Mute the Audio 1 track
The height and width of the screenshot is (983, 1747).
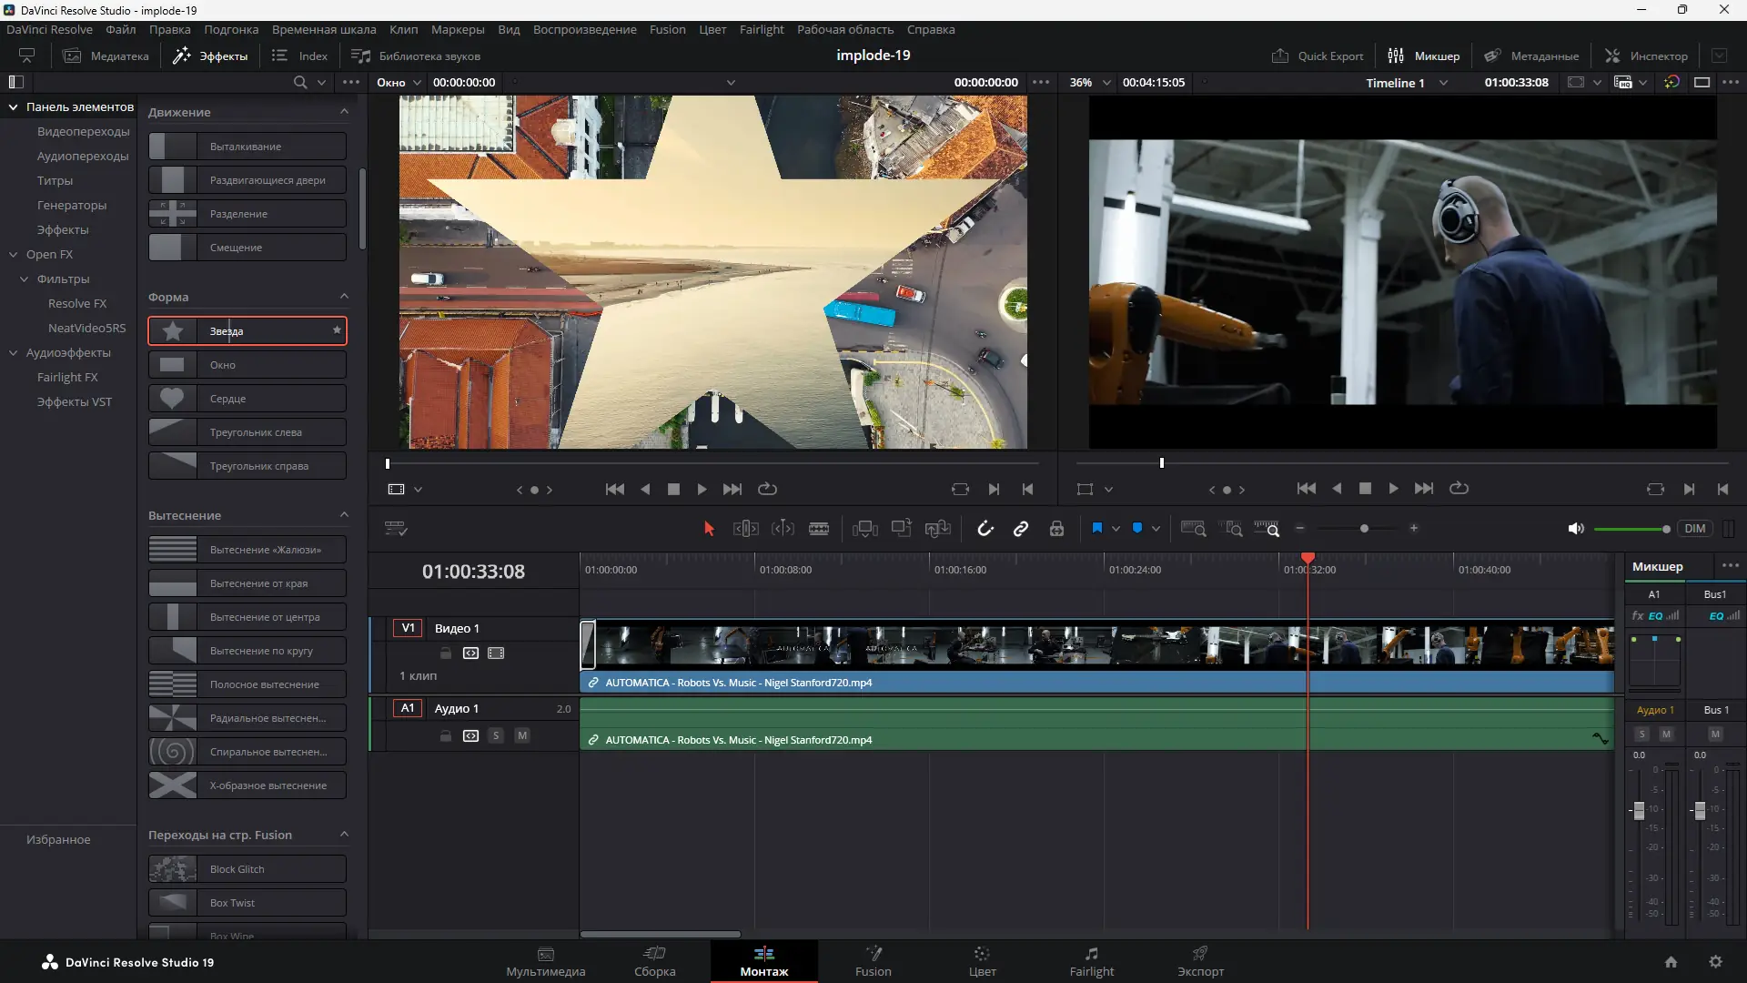click(x=522, y=735)
